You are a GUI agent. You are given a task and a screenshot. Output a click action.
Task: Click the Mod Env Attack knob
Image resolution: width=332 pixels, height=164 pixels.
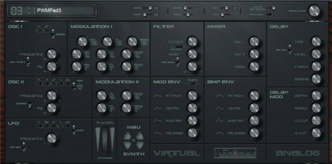point(192,95)
